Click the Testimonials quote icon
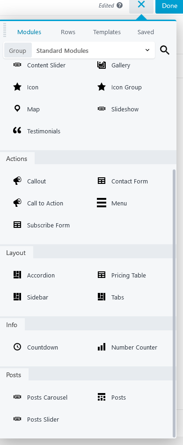The image size is (183, 445). (x=17, y=130)
